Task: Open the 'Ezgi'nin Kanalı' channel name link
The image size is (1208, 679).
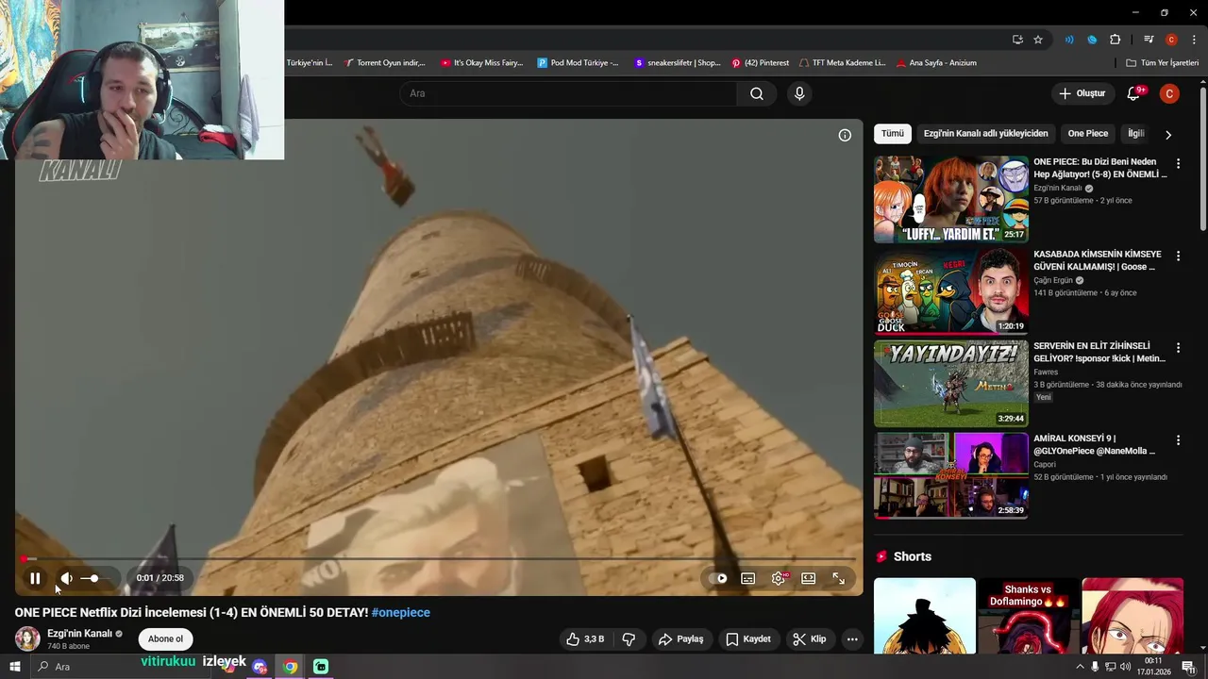Action: [x=79, y=634]
